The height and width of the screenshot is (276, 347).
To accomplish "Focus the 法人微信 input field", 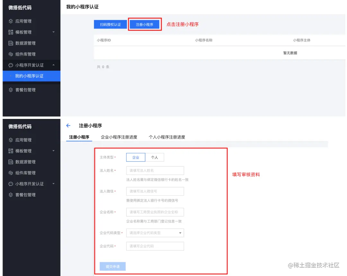I will pyautogui.click(x=155, y=191).
